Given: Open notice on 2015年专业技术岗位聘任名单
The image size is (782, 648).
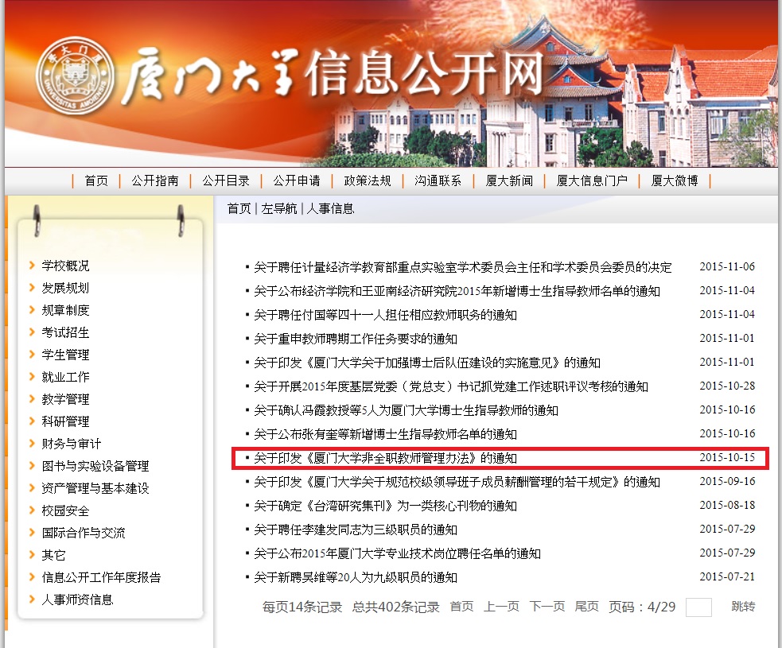Looking at the screenshot, I should 397,554.
